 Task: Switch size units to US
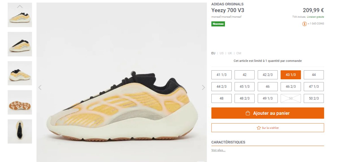pyautogui.click(x=221, y=53)
